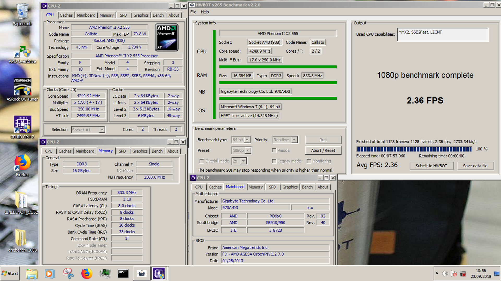The image size is (501, 281).
Task: Click the CPU-Z Memory window title icon
Action: coord(43,142)
